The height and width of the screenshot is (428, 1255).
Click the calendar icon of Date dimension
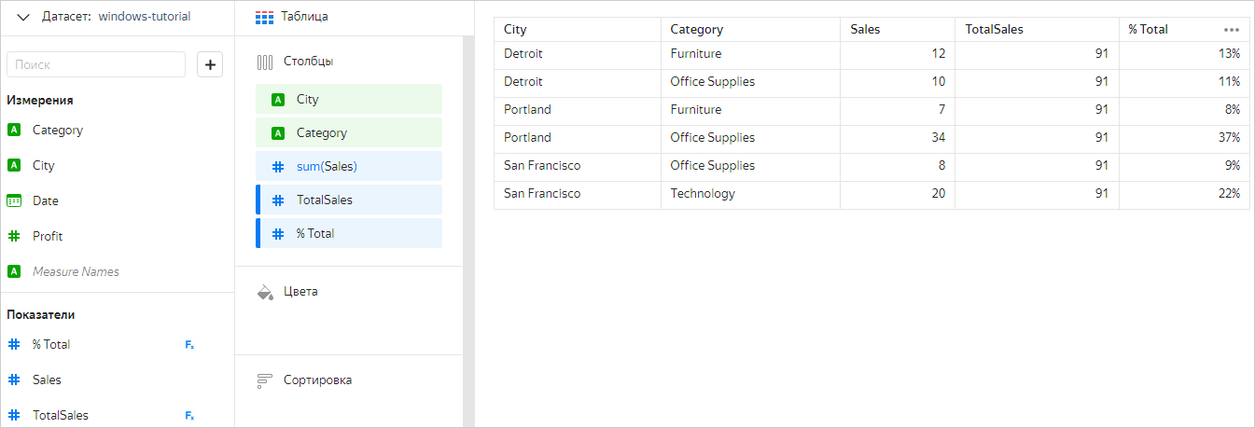(14, 200)
